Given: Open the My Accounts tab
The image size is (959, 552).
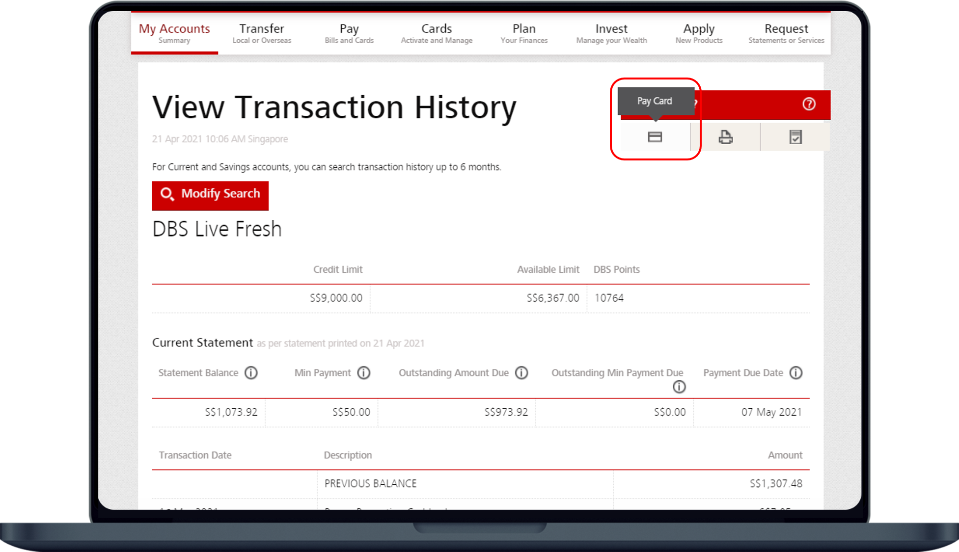Looking at the screenshot, I should point(174,33).
